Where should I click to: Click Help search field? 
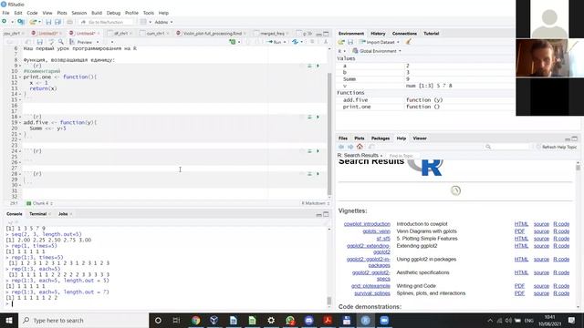point(507,147)
